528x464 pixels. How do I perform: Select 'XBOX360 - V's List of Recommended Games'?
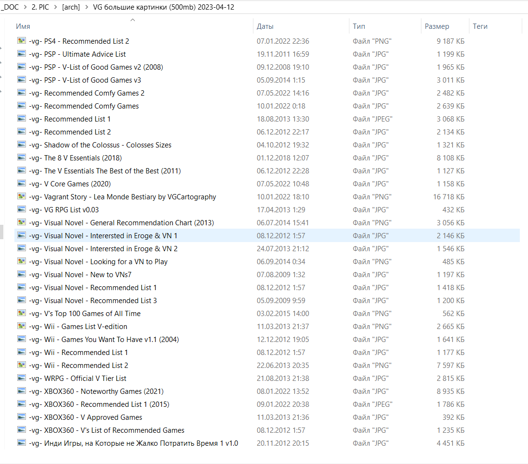(x=107, y=430)
